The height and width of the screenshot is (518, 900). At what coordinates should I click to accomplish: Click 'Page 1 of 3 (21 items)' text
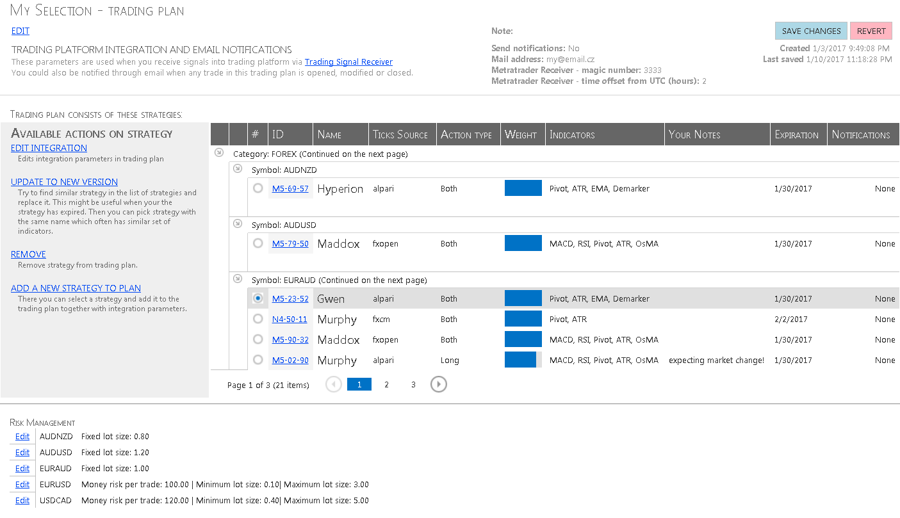(268, 385)
